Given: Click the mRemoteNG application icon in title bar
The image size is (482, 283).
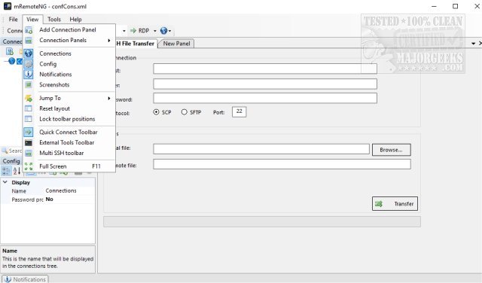Looking at the screenshot, I should click(x=8, y=6).
